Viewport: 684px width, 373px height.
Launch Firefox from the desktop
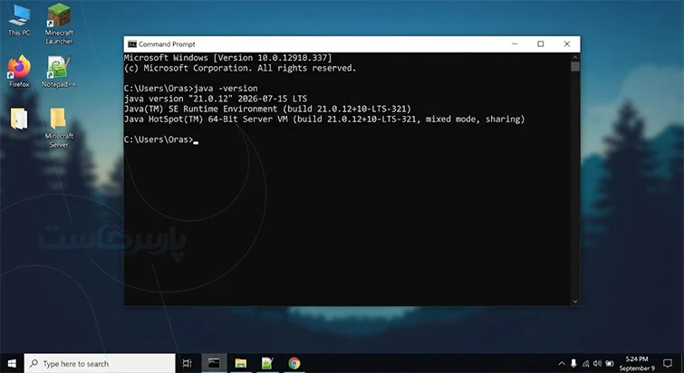click(19, 72)
